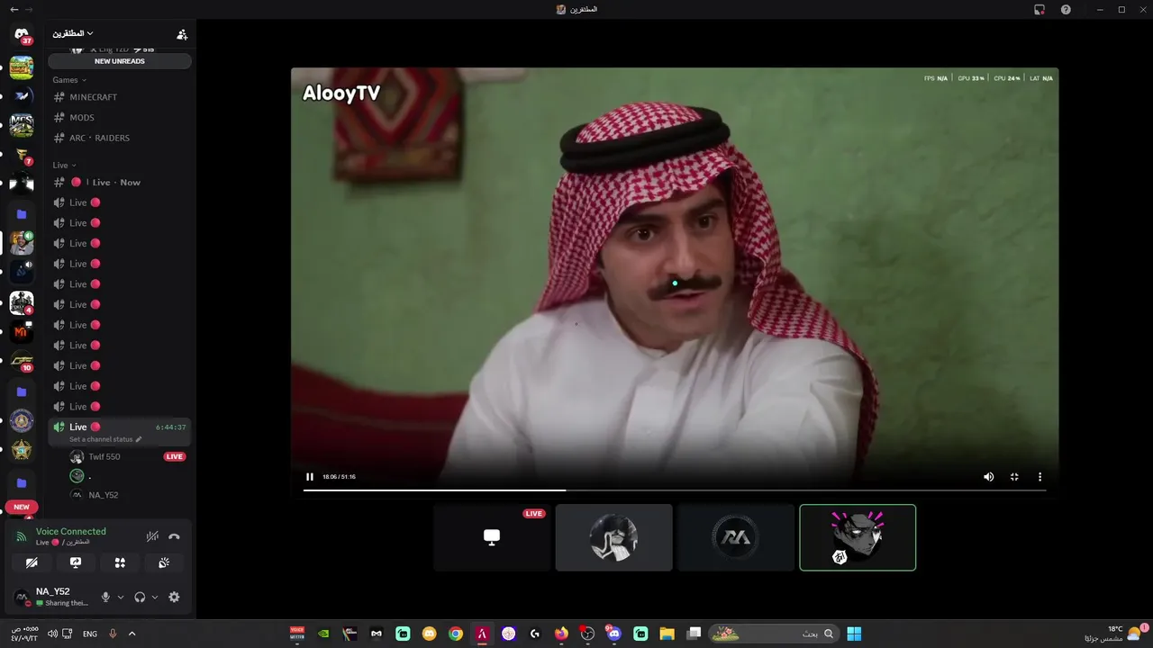The width and height of the screenshot is (1153, 648).
Task: Open the server icon with badge 10
Action: [x=22, y=362]
